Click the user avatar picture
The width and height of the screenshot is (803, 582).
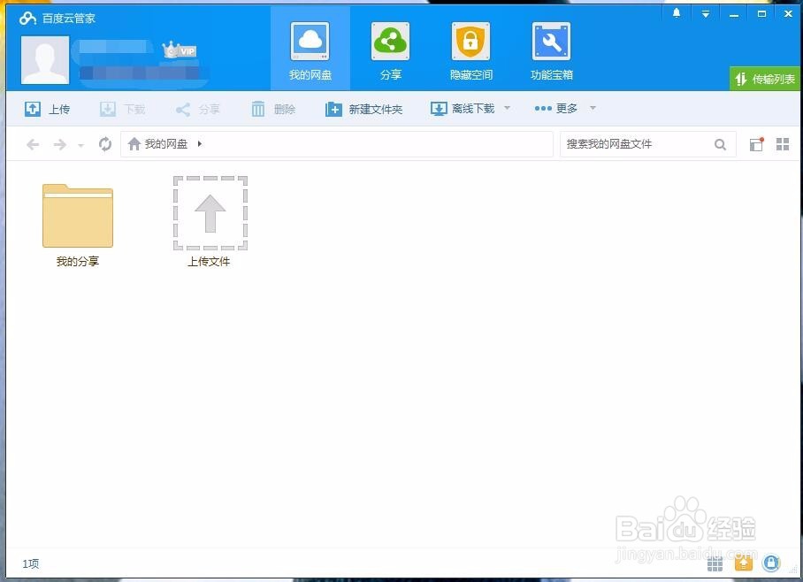tap(45, 60)
